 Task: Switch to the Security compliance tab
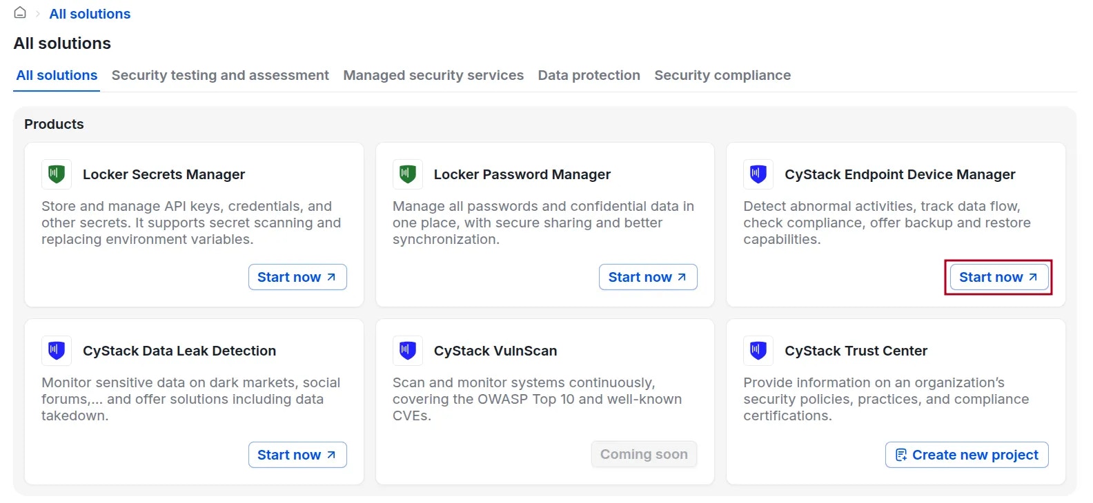pos(722,75)
